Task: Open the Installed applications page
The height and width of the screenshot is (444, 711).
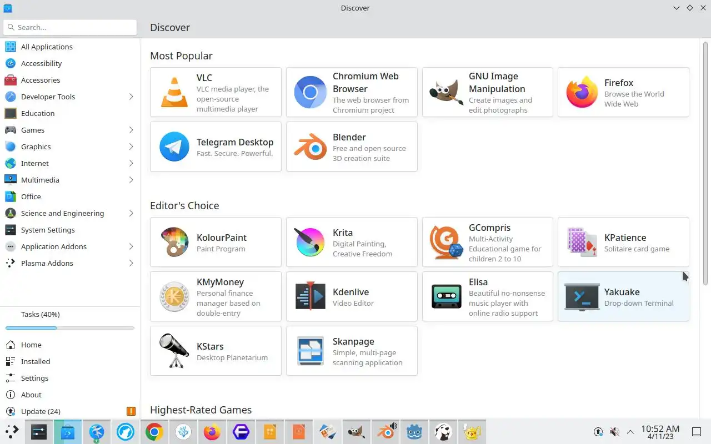Action: click(x=70, y=361)
